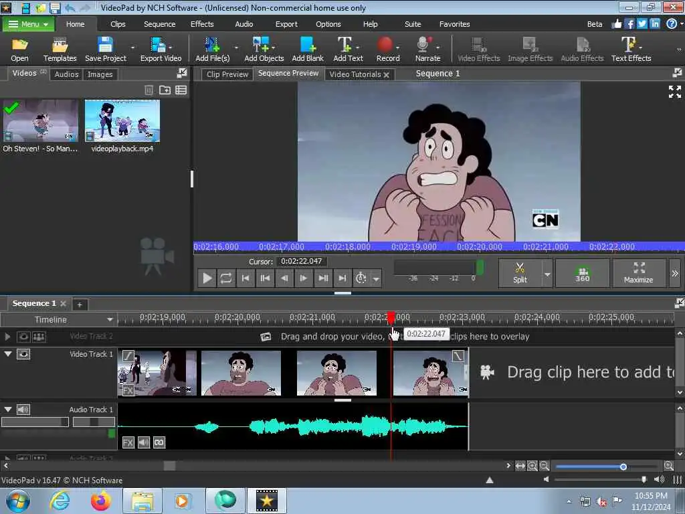Click the Add Objects icon
Viewport: 685px width, 514px height.
264,50
